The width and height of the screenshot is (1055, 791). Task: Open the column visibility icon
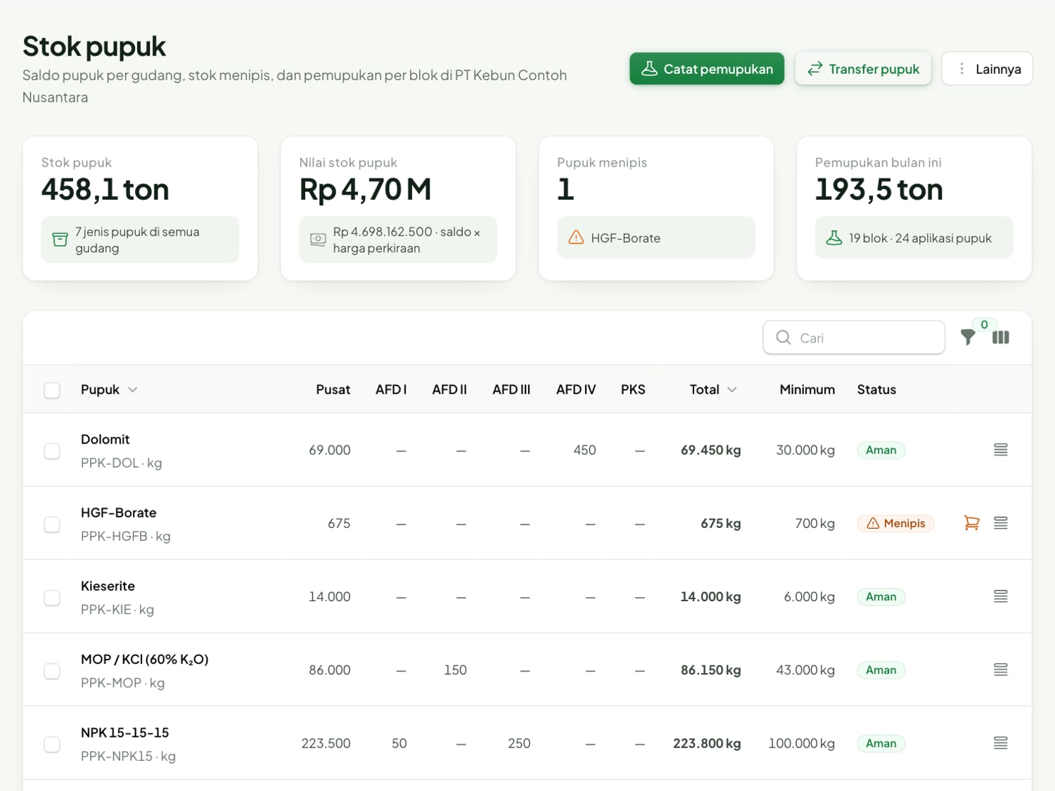pos(1001,337)
